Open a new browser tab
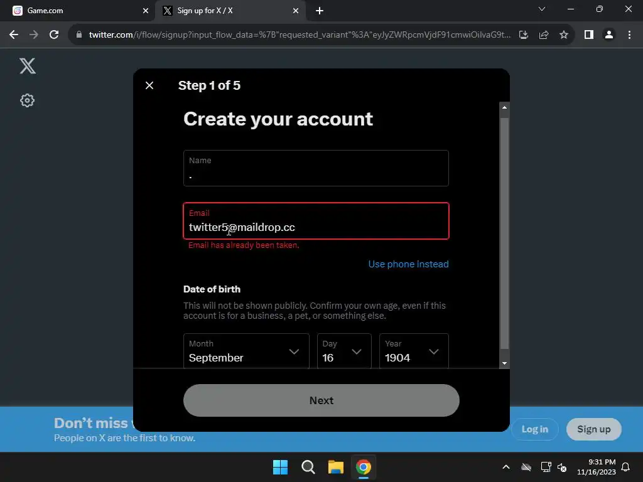 click(x=320, y=11)
